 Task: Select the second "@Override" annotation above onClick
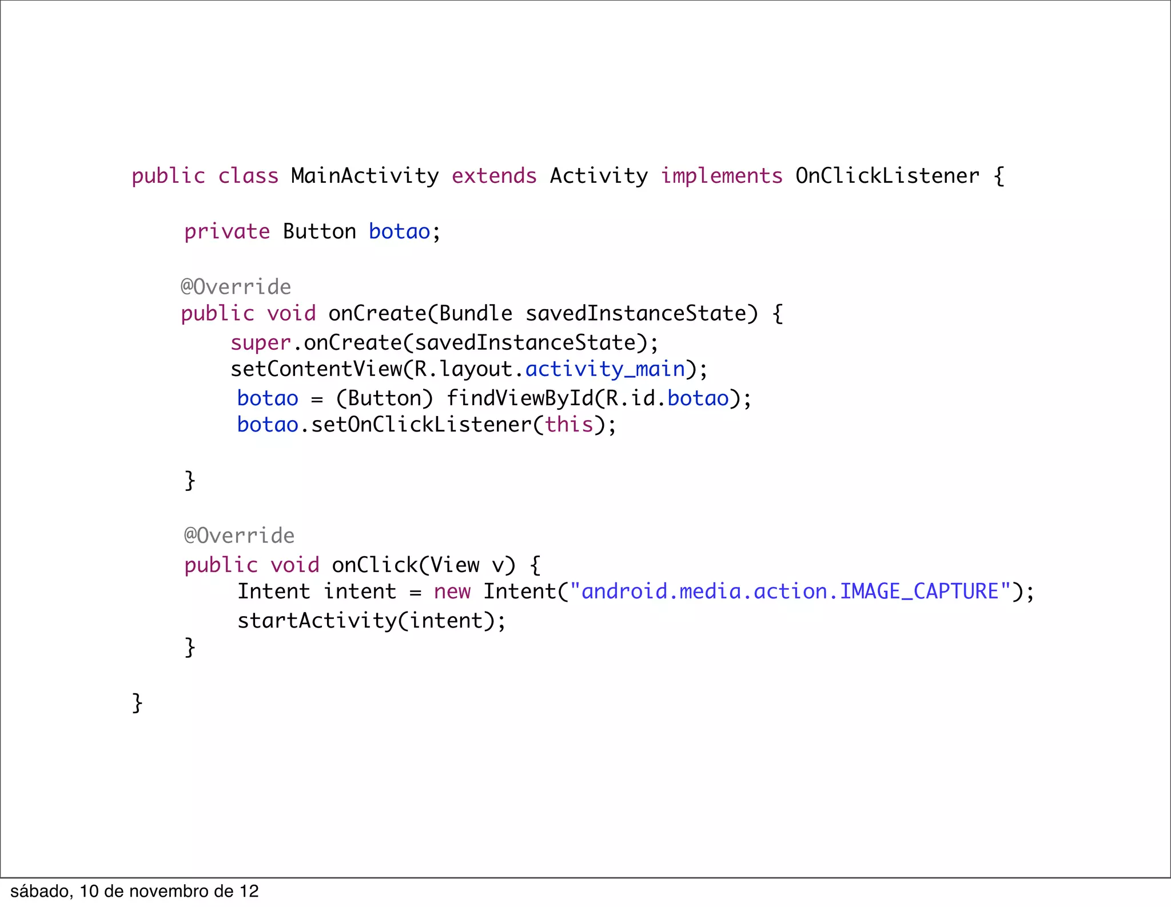click(x=240, y=536)
